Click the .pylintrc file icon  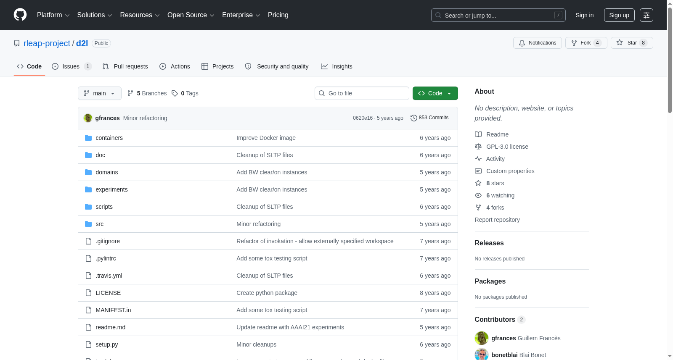point(88,258)
